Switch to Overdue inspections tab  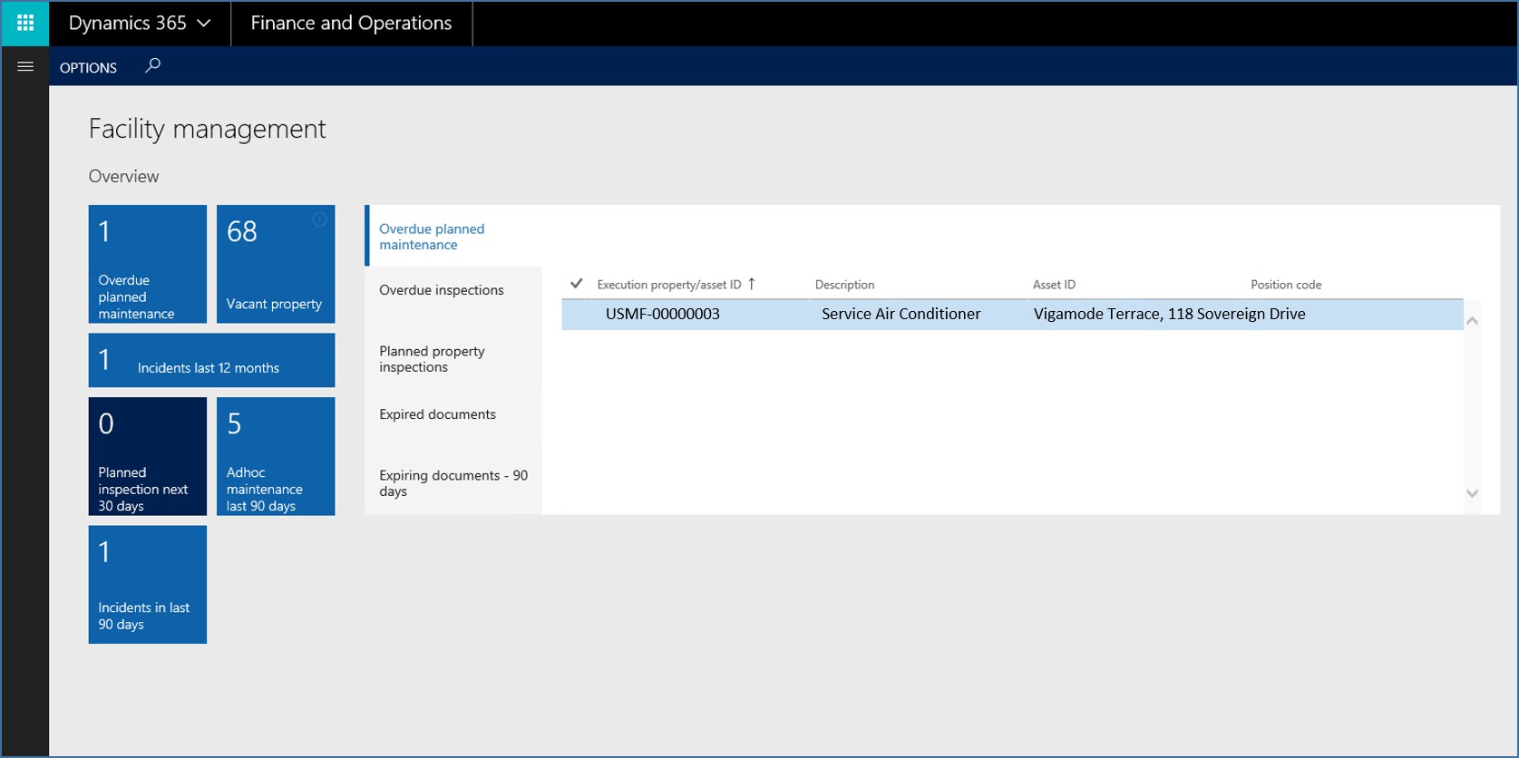coord(442,290)
